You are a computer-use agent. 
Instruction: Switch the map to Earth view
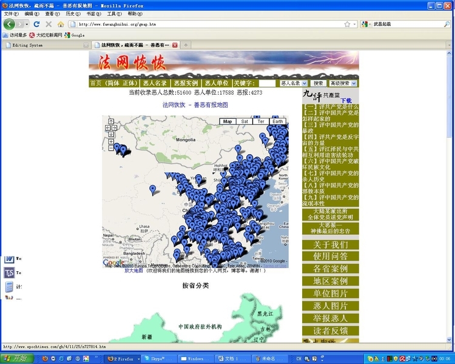coord(277,121)
